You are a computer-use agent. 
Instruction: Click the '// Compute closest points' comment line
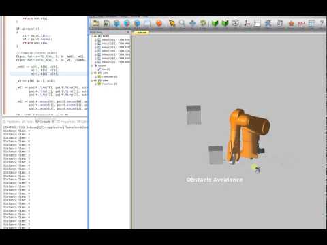[x=37, y=53]
